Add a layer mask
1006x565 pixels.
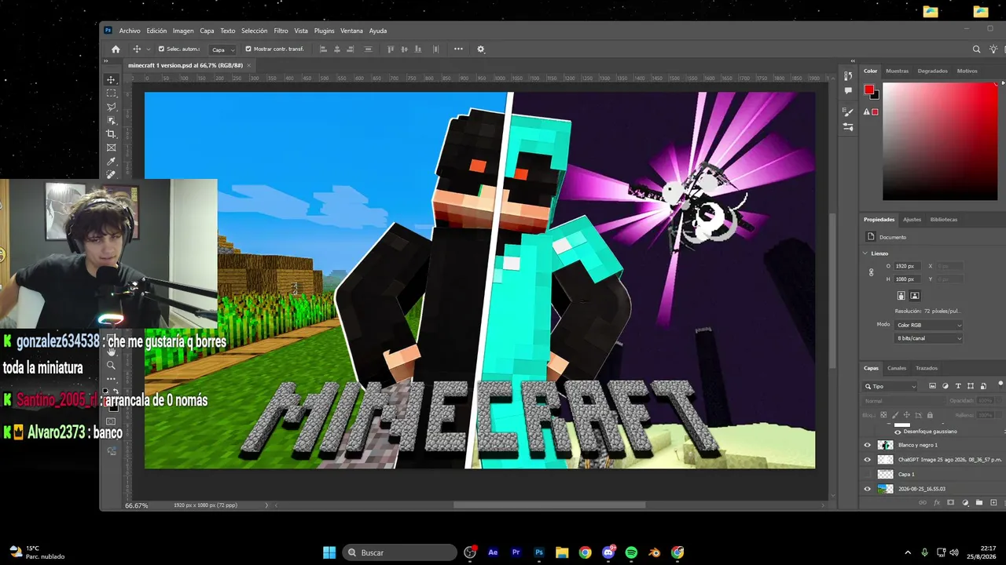point(950,502)
